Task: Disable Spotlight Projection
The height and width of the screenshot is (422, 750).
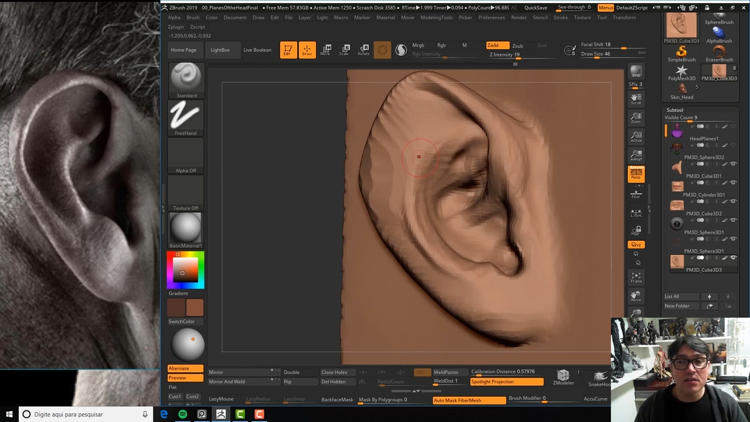Action: pos(506,382)
